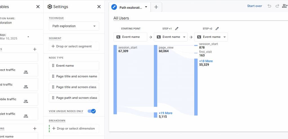Image resolution: width=288 pixels, height=139 pixels.
Task: Click the add segment plus icon in Variables
Action: 35,49
